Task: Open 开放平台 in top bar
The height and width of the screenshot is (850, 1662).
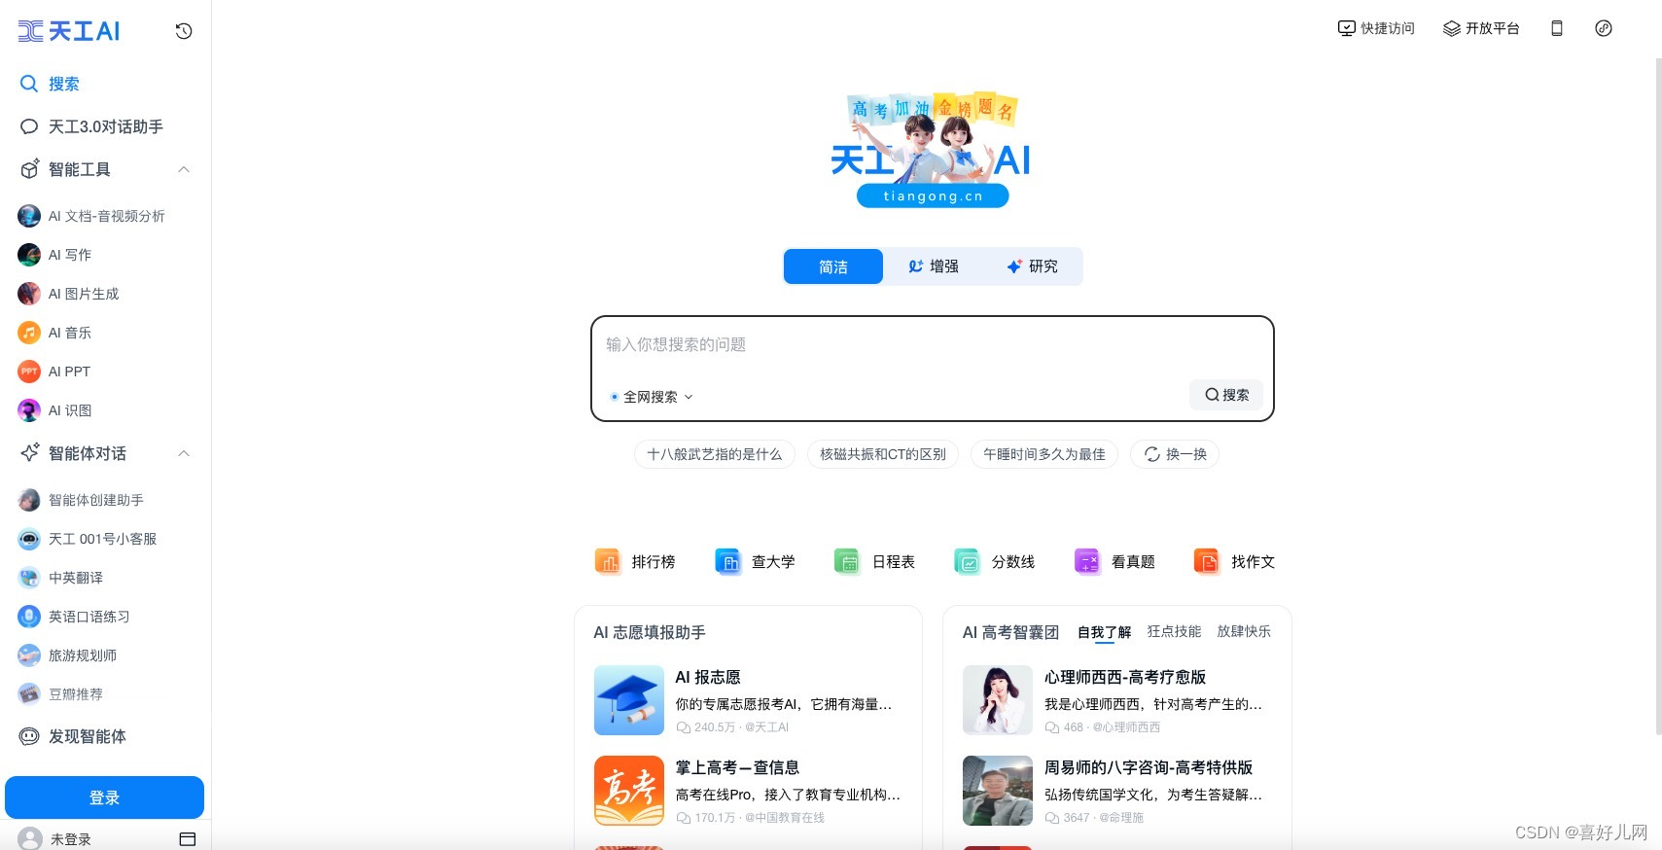Action: (1481, 28)
